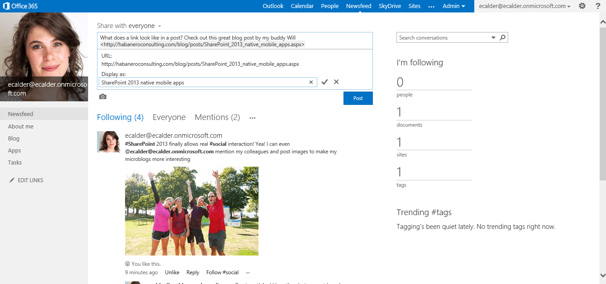
Task: View the 1 documents being followed
Action: [399, 112]
